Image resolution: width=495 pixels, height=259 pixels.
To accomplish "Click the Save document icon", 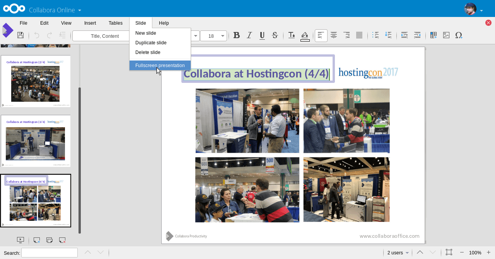I will tap(20, 35).
